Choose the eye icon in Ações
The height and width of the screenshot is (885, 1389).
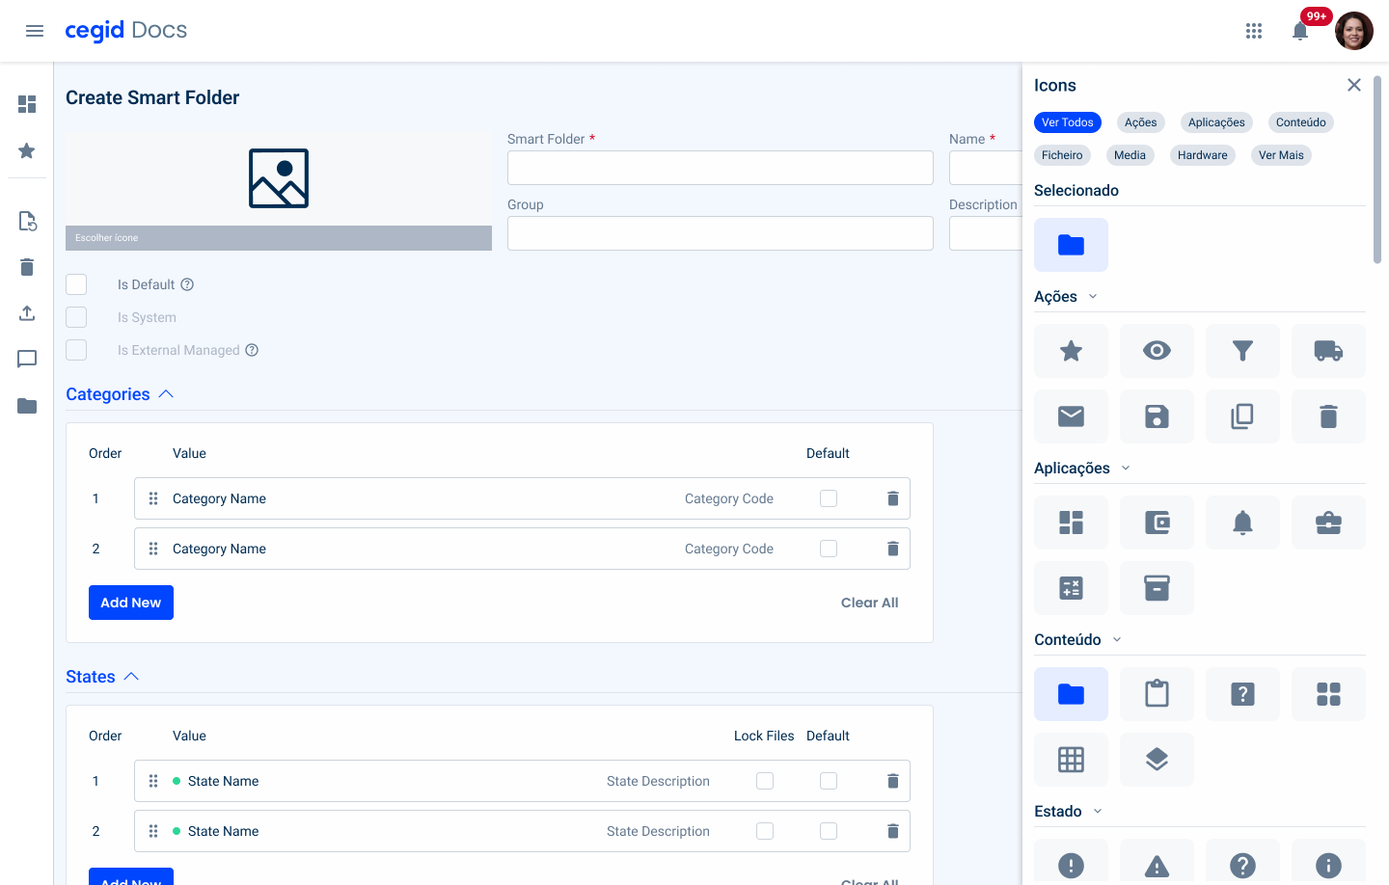point(1157,351)
